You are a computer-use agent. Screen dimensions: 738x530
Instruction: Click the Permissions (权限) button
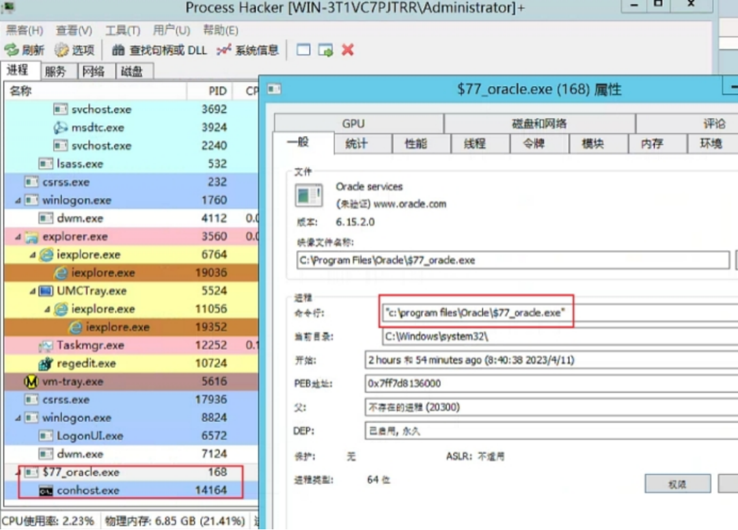678,484
